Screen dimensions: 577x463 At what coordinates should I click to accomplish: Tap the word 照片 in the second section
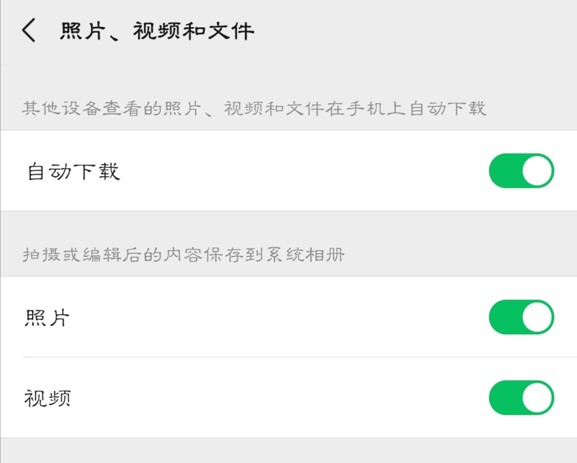tap(46, 317)
